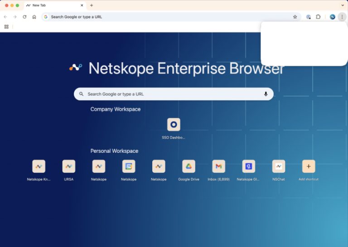Go back to the previous page
The width and height of the screenshot is (348, 247).
(5, 17)
